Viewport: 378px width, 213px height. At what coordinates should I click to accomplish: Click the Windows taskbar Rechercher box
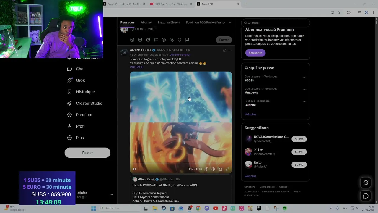pos(120,209)
